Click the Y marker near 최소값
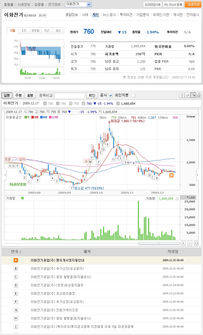This screenshot has height=335, width=203. [71, 188]
